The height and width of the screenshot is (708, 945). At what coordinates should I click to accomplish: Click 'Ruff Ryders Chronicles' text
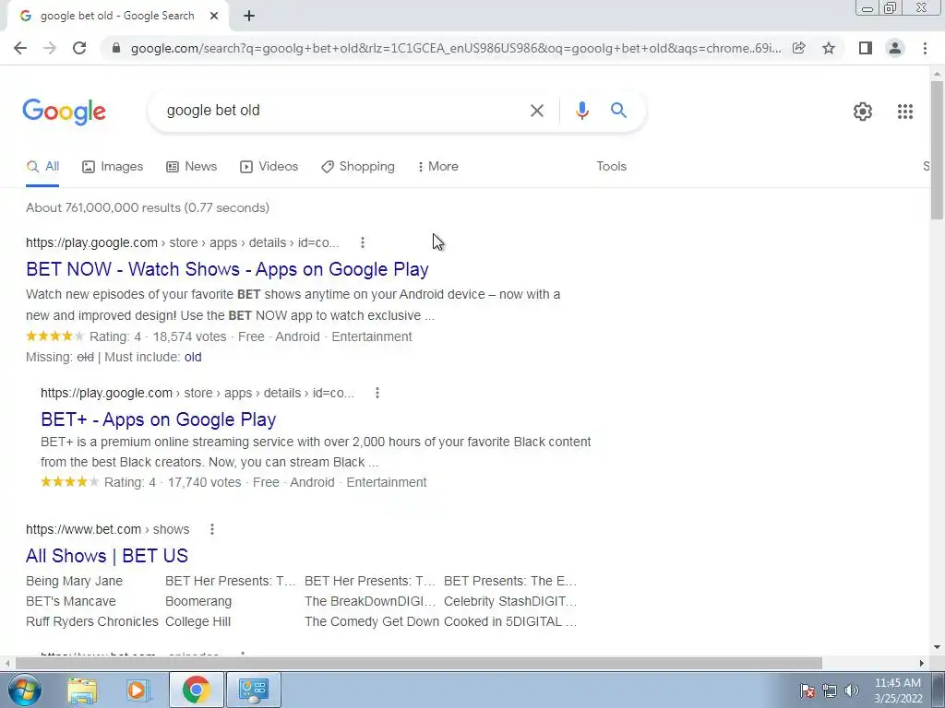pos(91,621)
